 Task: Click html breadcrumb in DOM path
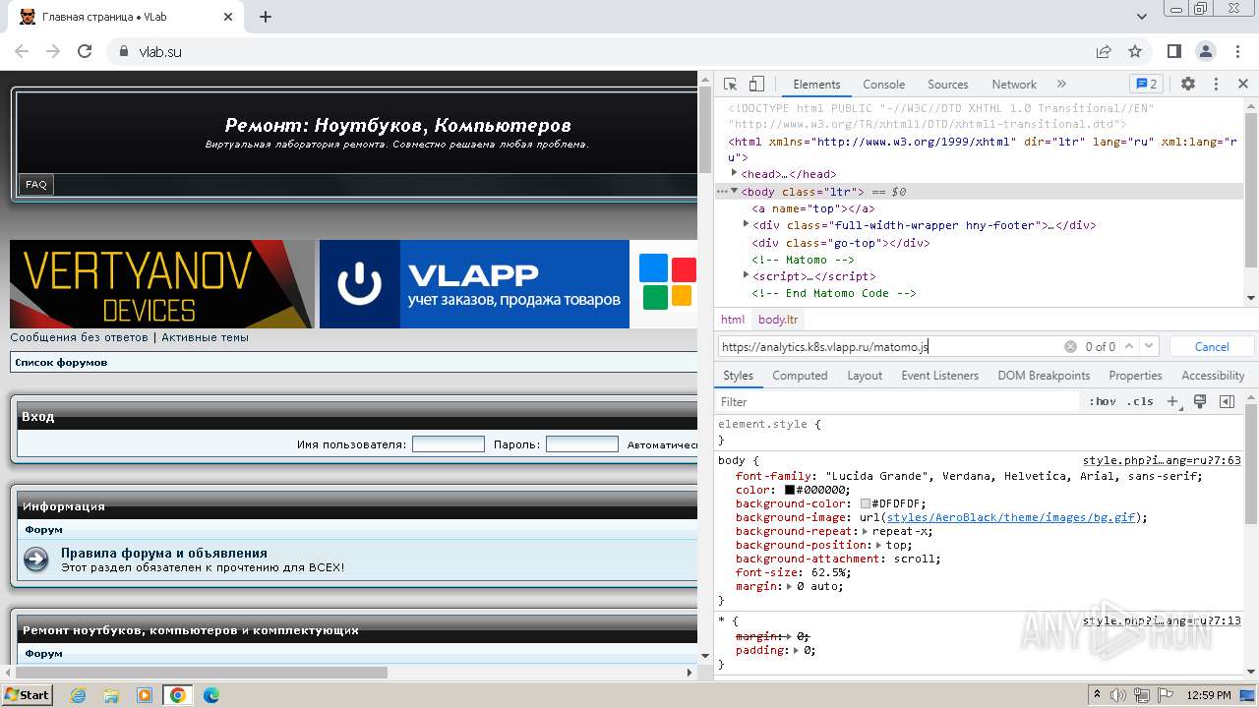pyautogui.click(x=733, y=320)
